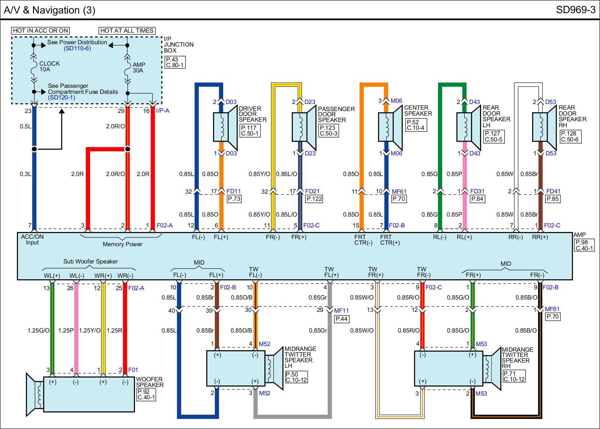Open the MF11 connector label
Screen dimensions: 600x429
point(341,310)
